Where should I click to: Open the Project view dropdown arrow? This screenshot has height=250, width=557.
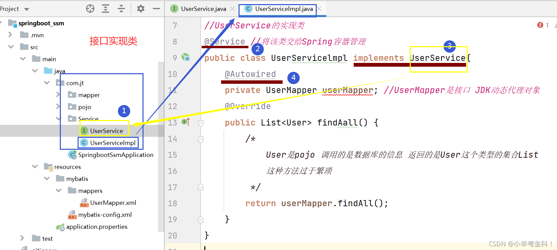tap(27, 9)
